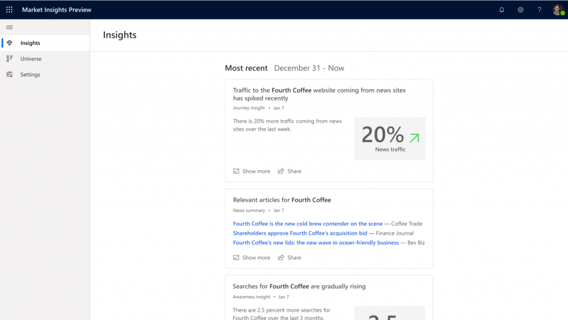Share the news traffic insight
This screenshot has width=568, height=320.
tap(290, 171)
